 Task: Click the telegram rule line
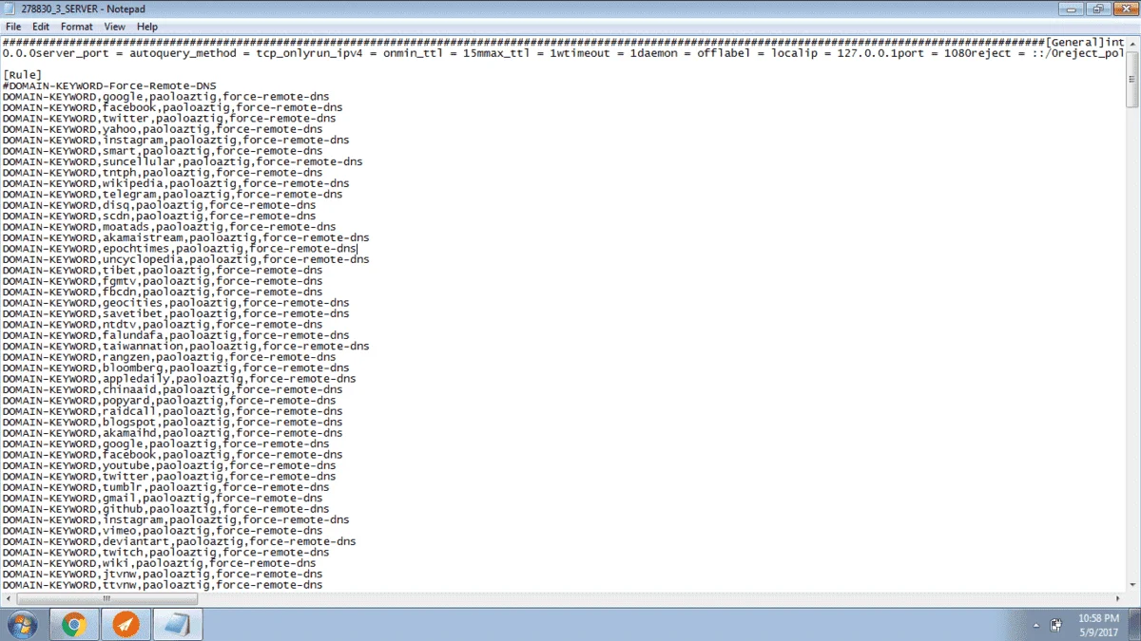pos(172,194)
